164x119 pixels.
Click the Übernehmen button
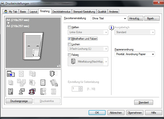(135, 112)
